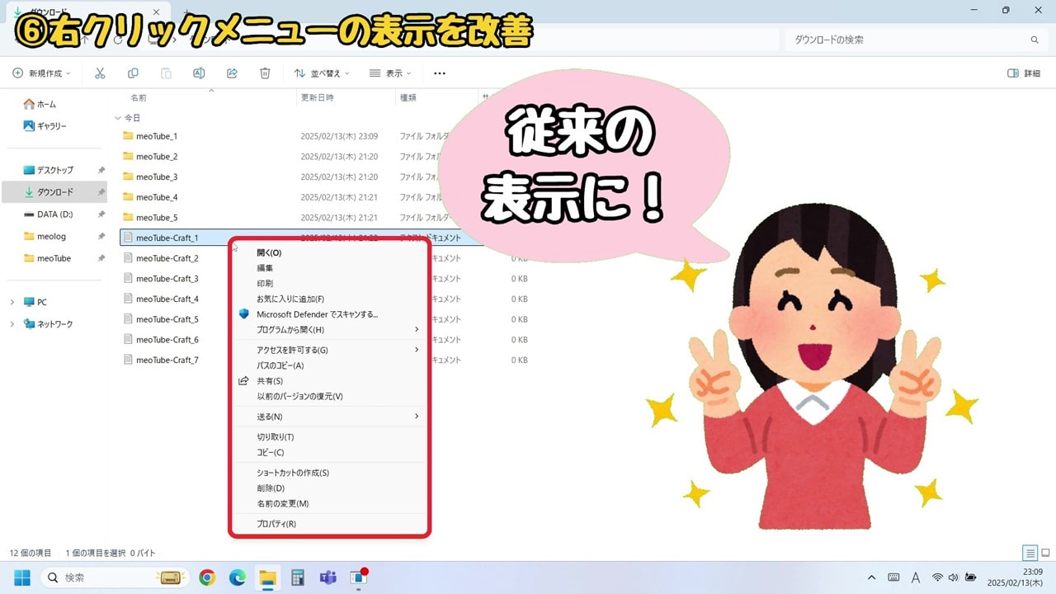Select file meoTube-Craft_2

pyautogui.click(x=167, y=258)
